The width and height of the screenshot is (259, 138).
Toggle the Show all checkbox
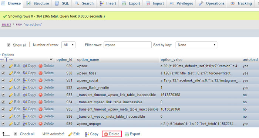tap(9, 45)
